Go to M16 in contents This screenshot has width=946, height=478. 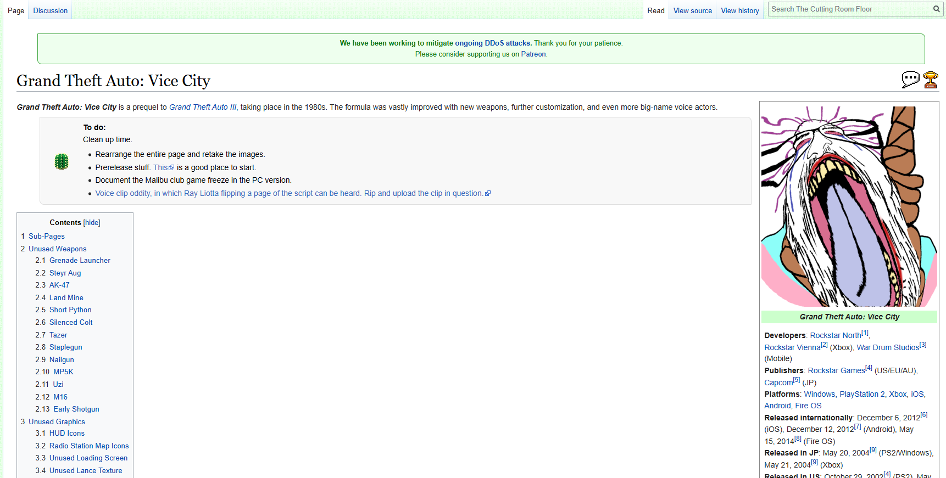(60, 397)
